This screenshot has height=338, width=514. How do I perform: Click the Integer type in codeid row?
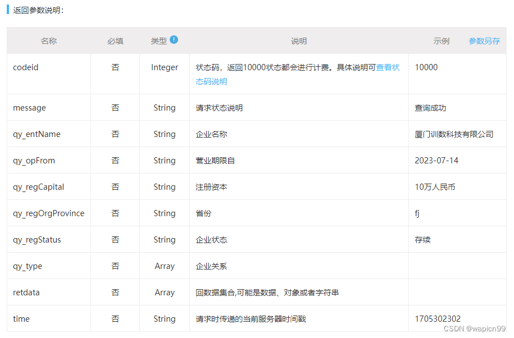tap(165, 67)
